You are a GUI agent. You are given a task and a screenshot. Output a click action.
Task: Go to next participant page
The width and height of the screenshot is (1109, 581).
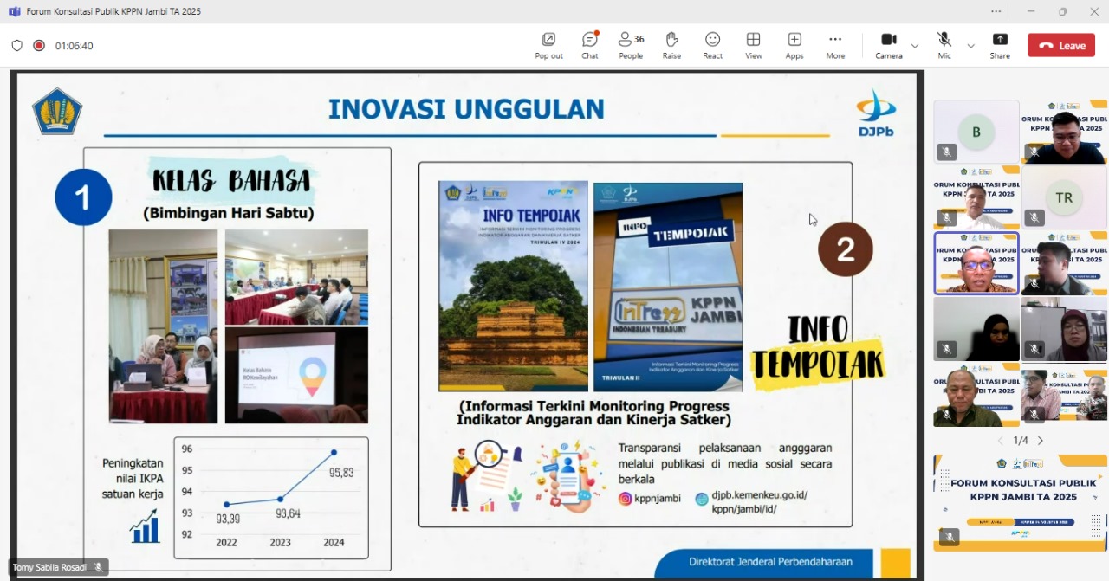(x=1041, y=441)
